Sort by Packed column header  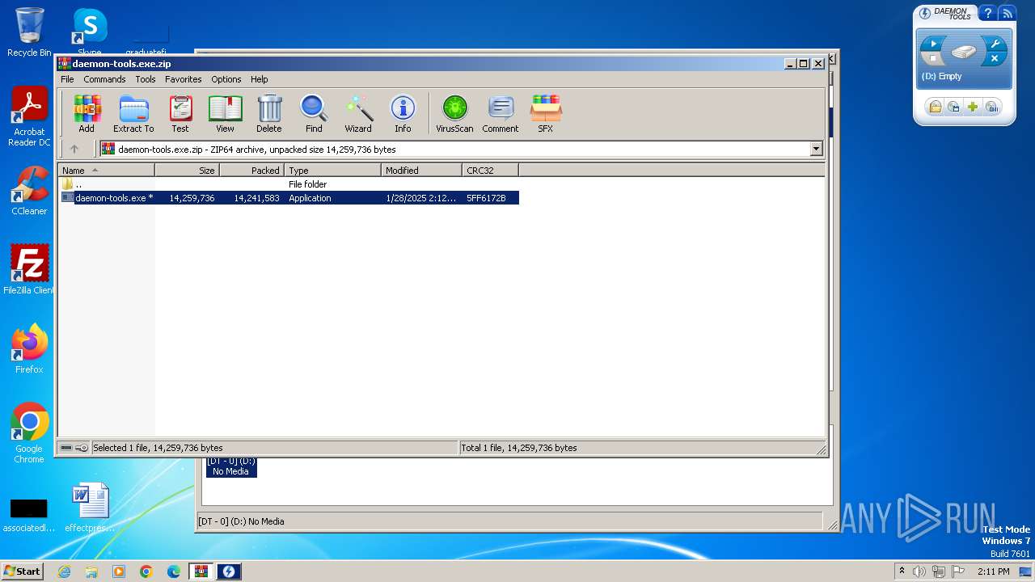[x=251, y=170]
